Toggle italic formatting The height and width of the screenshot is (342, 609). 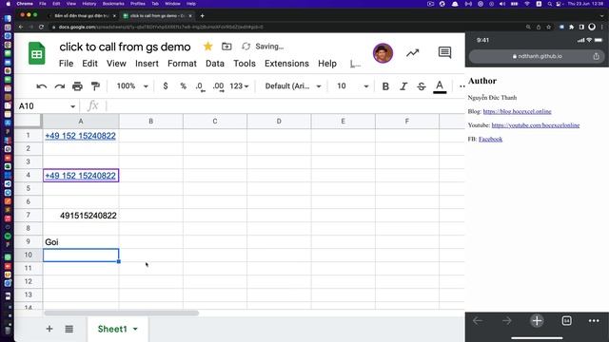(403, 86)
